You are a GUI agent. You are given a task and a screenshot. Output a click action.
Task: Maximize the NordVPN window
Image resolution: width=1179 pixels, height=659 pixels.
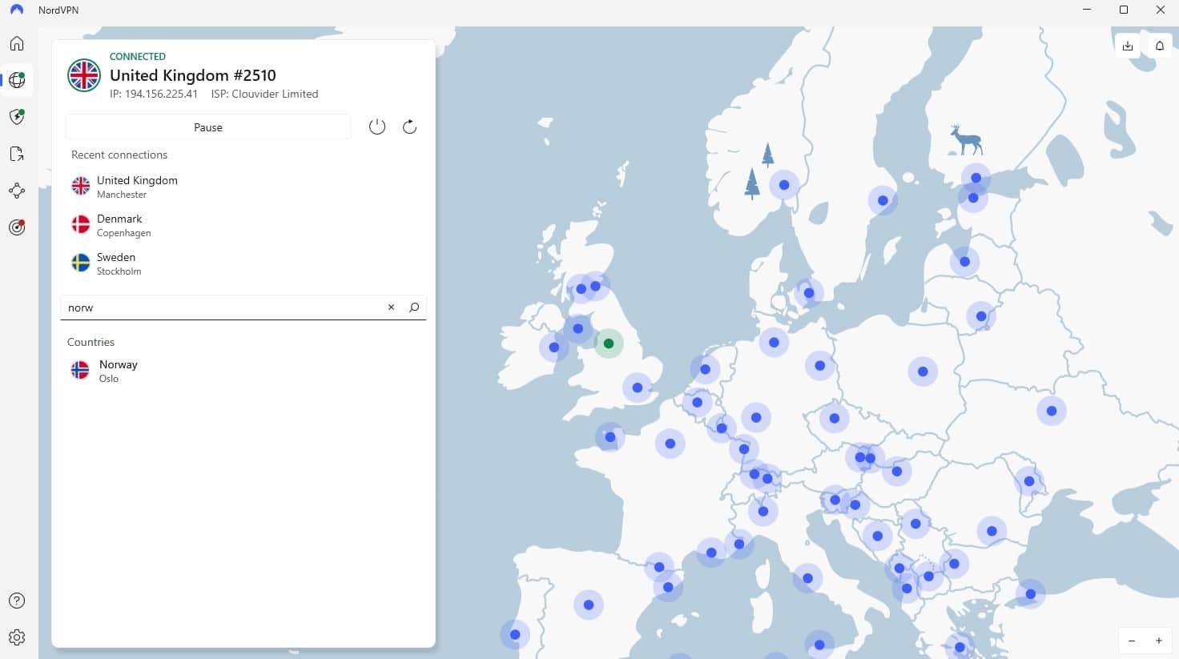[x=1124, y=10]
